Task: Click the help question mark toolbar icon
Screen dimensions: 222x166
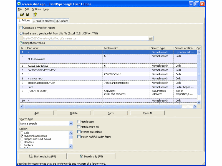Action: (35, 14)
